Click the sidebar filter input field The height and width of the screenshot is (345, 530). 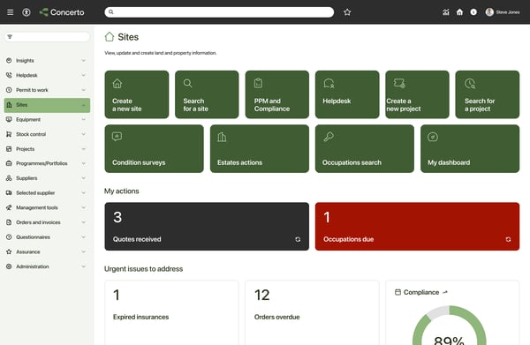point(47,37)
